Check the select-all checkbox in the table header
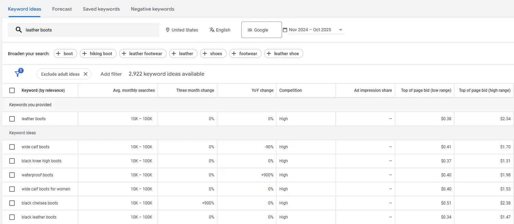The height and width of the screenshot is (224, 514). click(x=12, y=90)
